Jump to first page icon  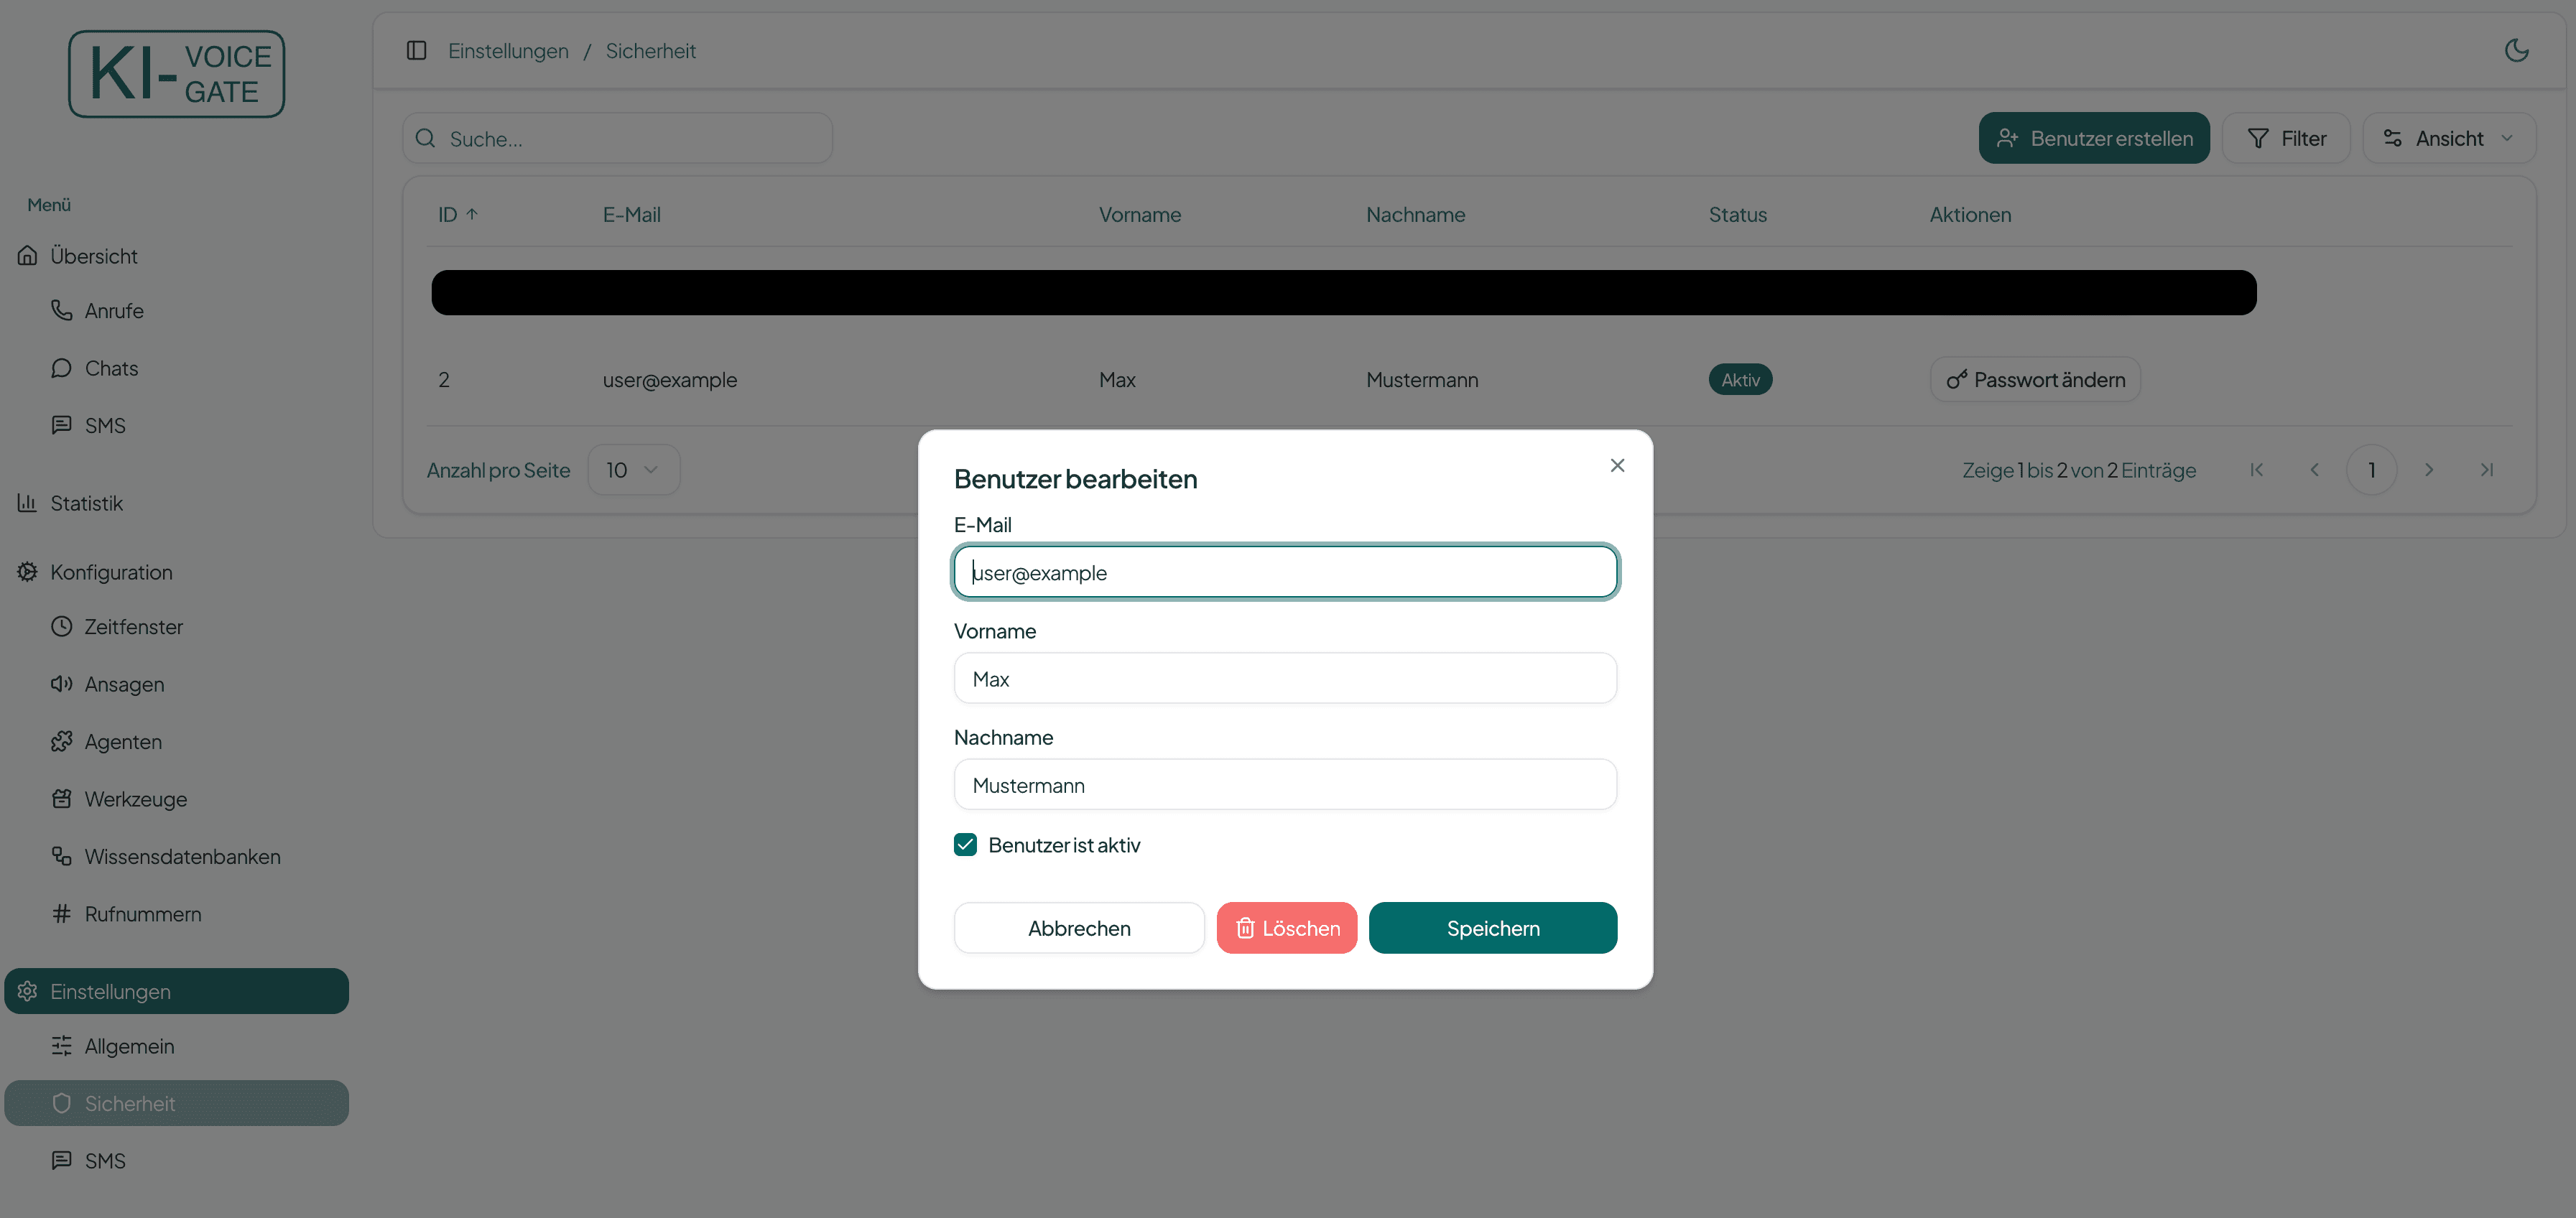2256,470
